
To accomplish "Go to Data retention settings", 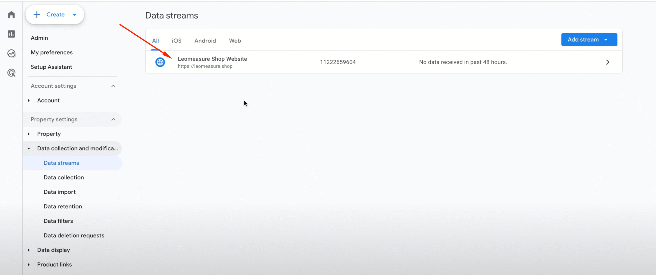I will tap(63, 207).
